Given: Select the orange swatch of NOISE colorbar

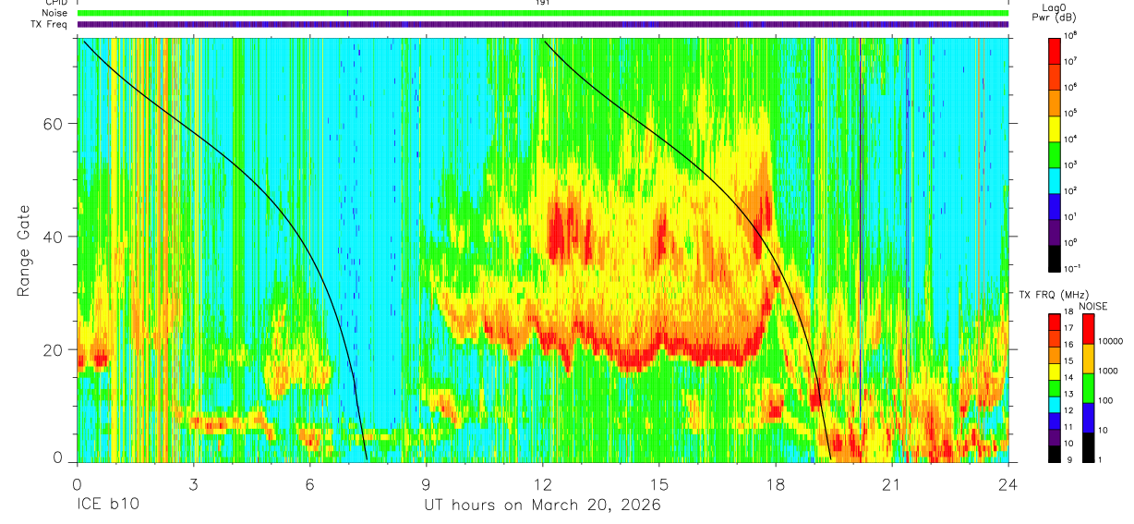Looking at the screenshot, I should pos(1089,359).
